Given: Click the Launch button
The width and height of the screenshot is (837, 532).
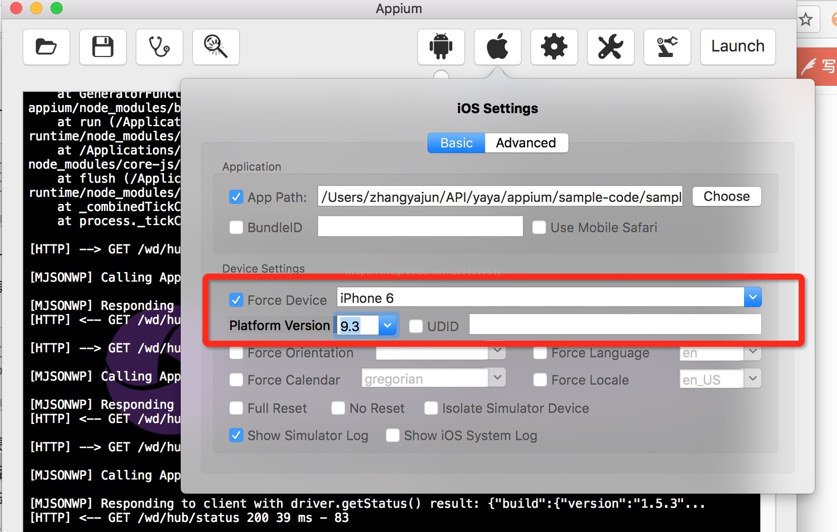Looking at the screenshot, I should coord(738,47).
